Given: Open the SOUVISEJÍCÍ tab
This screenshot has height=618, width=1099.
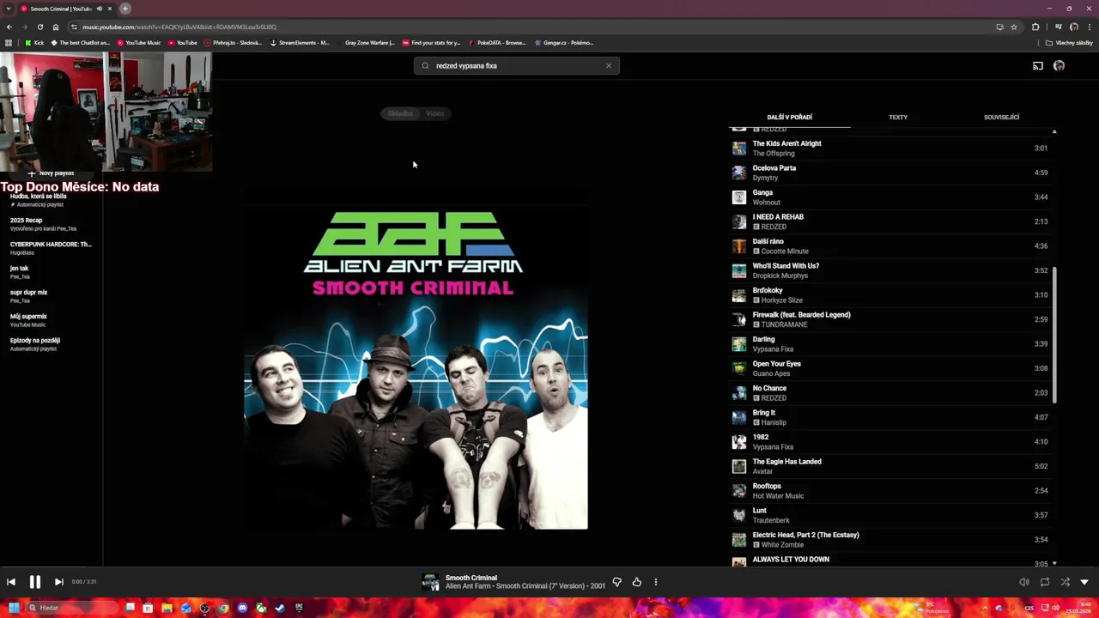Looking at the screenshot, I should pyautogui.click(x=1001, y=117).
